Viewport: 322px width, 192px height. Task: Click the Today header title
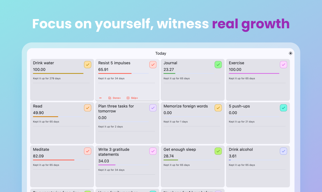161,54
